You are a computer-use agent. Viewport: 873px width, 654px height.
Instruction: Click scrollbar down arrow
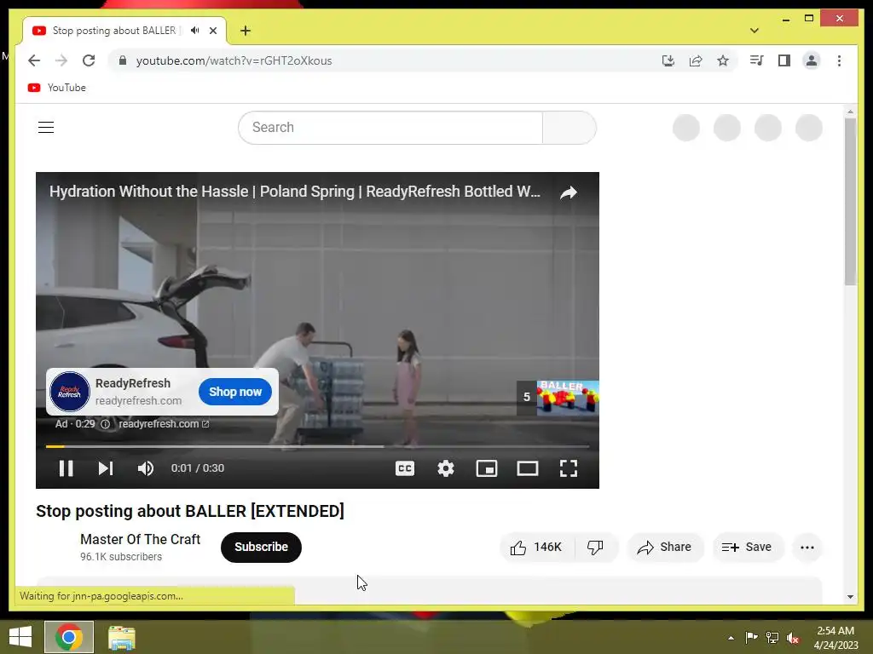coord(850,597)
